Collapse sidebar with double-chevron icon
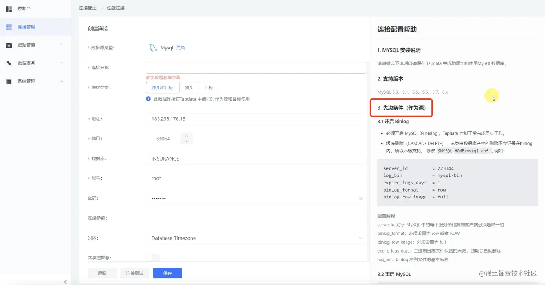Image resolution: width=545 pixels, height=285 pixels. [65, 282]
